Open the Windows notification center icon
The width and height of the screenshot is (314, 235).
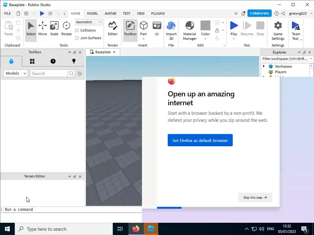(x=304, y=229)
